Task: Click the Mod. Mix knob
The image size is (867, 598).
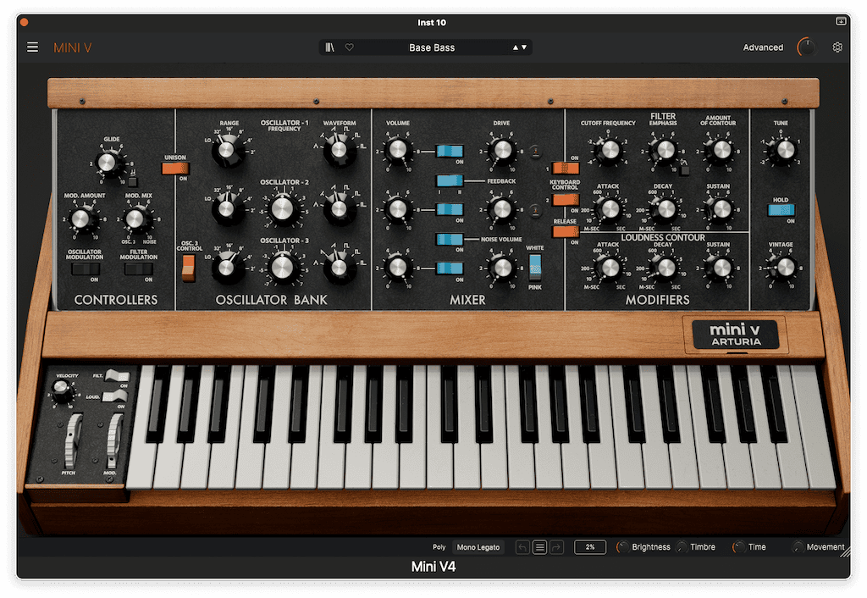Action: [135, 219]
